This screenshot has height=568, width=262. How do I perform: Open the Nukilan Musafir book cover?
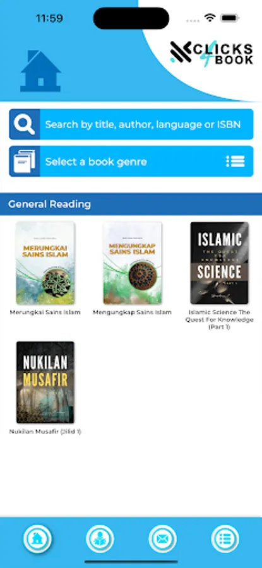(45, 382)
